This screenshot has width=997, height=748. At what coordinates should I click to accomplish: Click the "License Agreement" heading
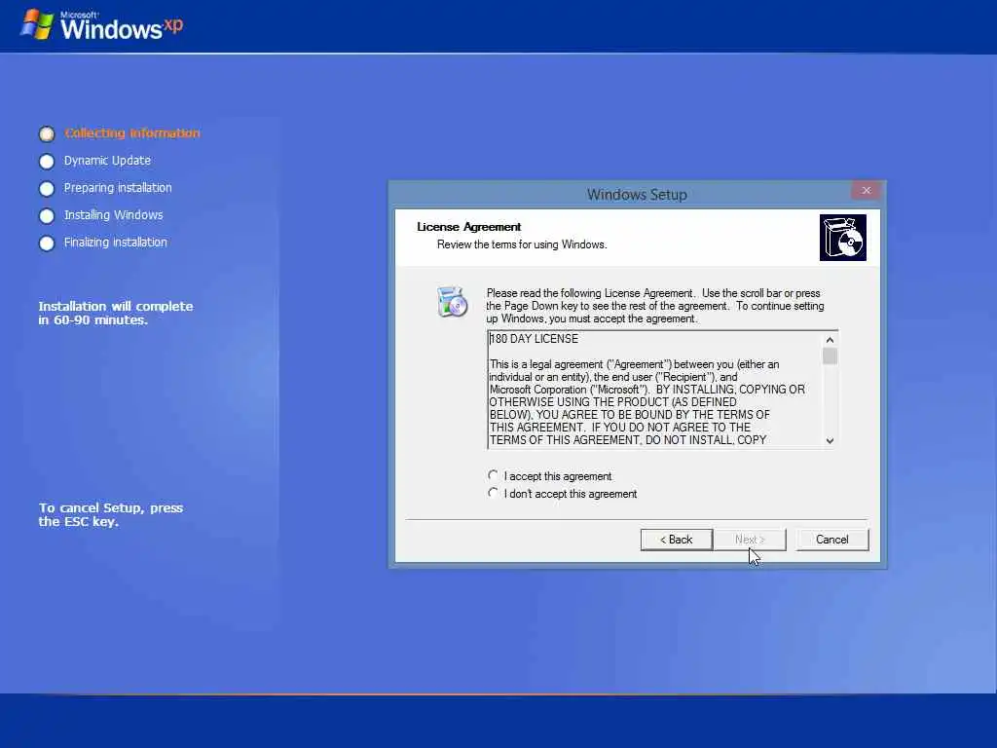[468, 226]
